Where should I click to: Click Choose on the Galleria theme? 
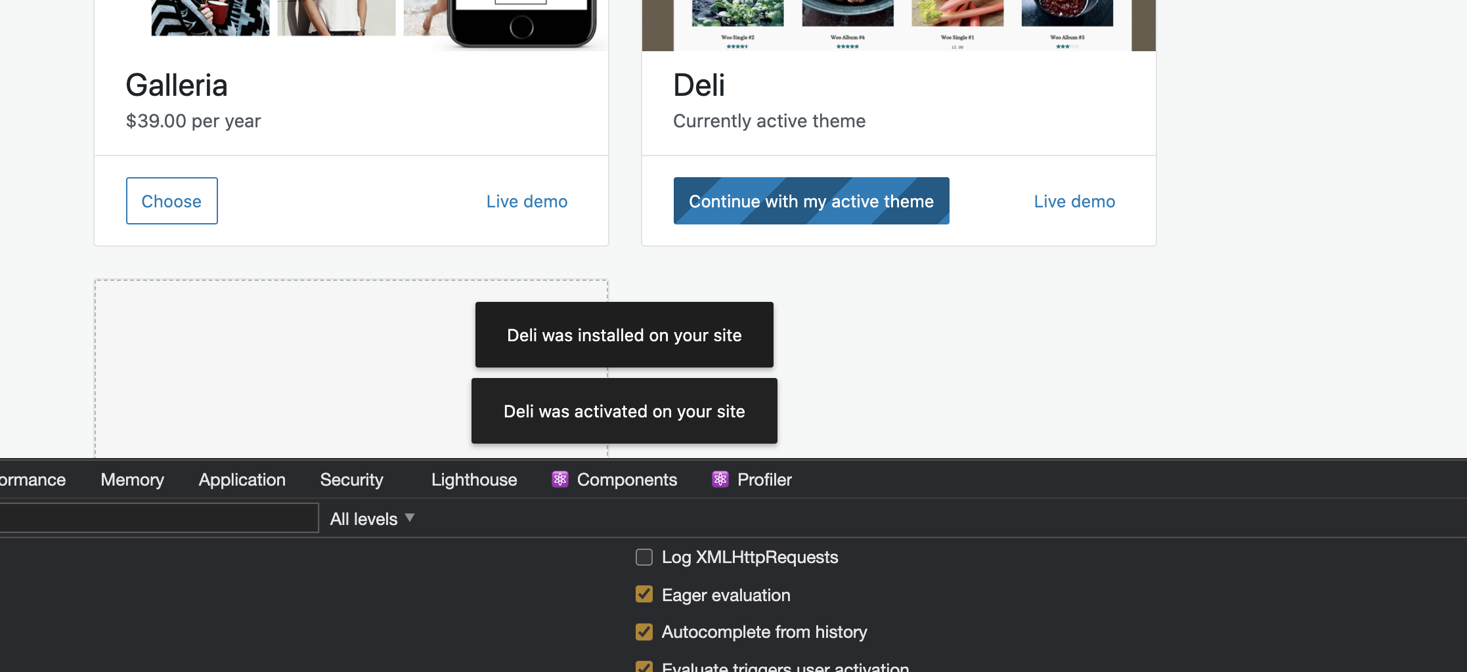point(171,201)
